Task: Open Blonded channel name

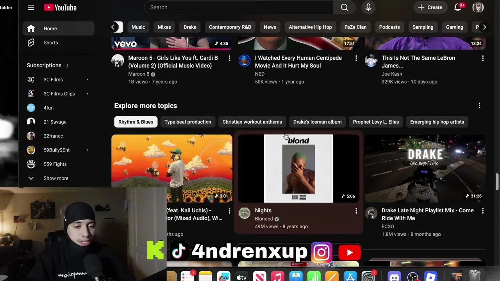Action: (264, 219)
